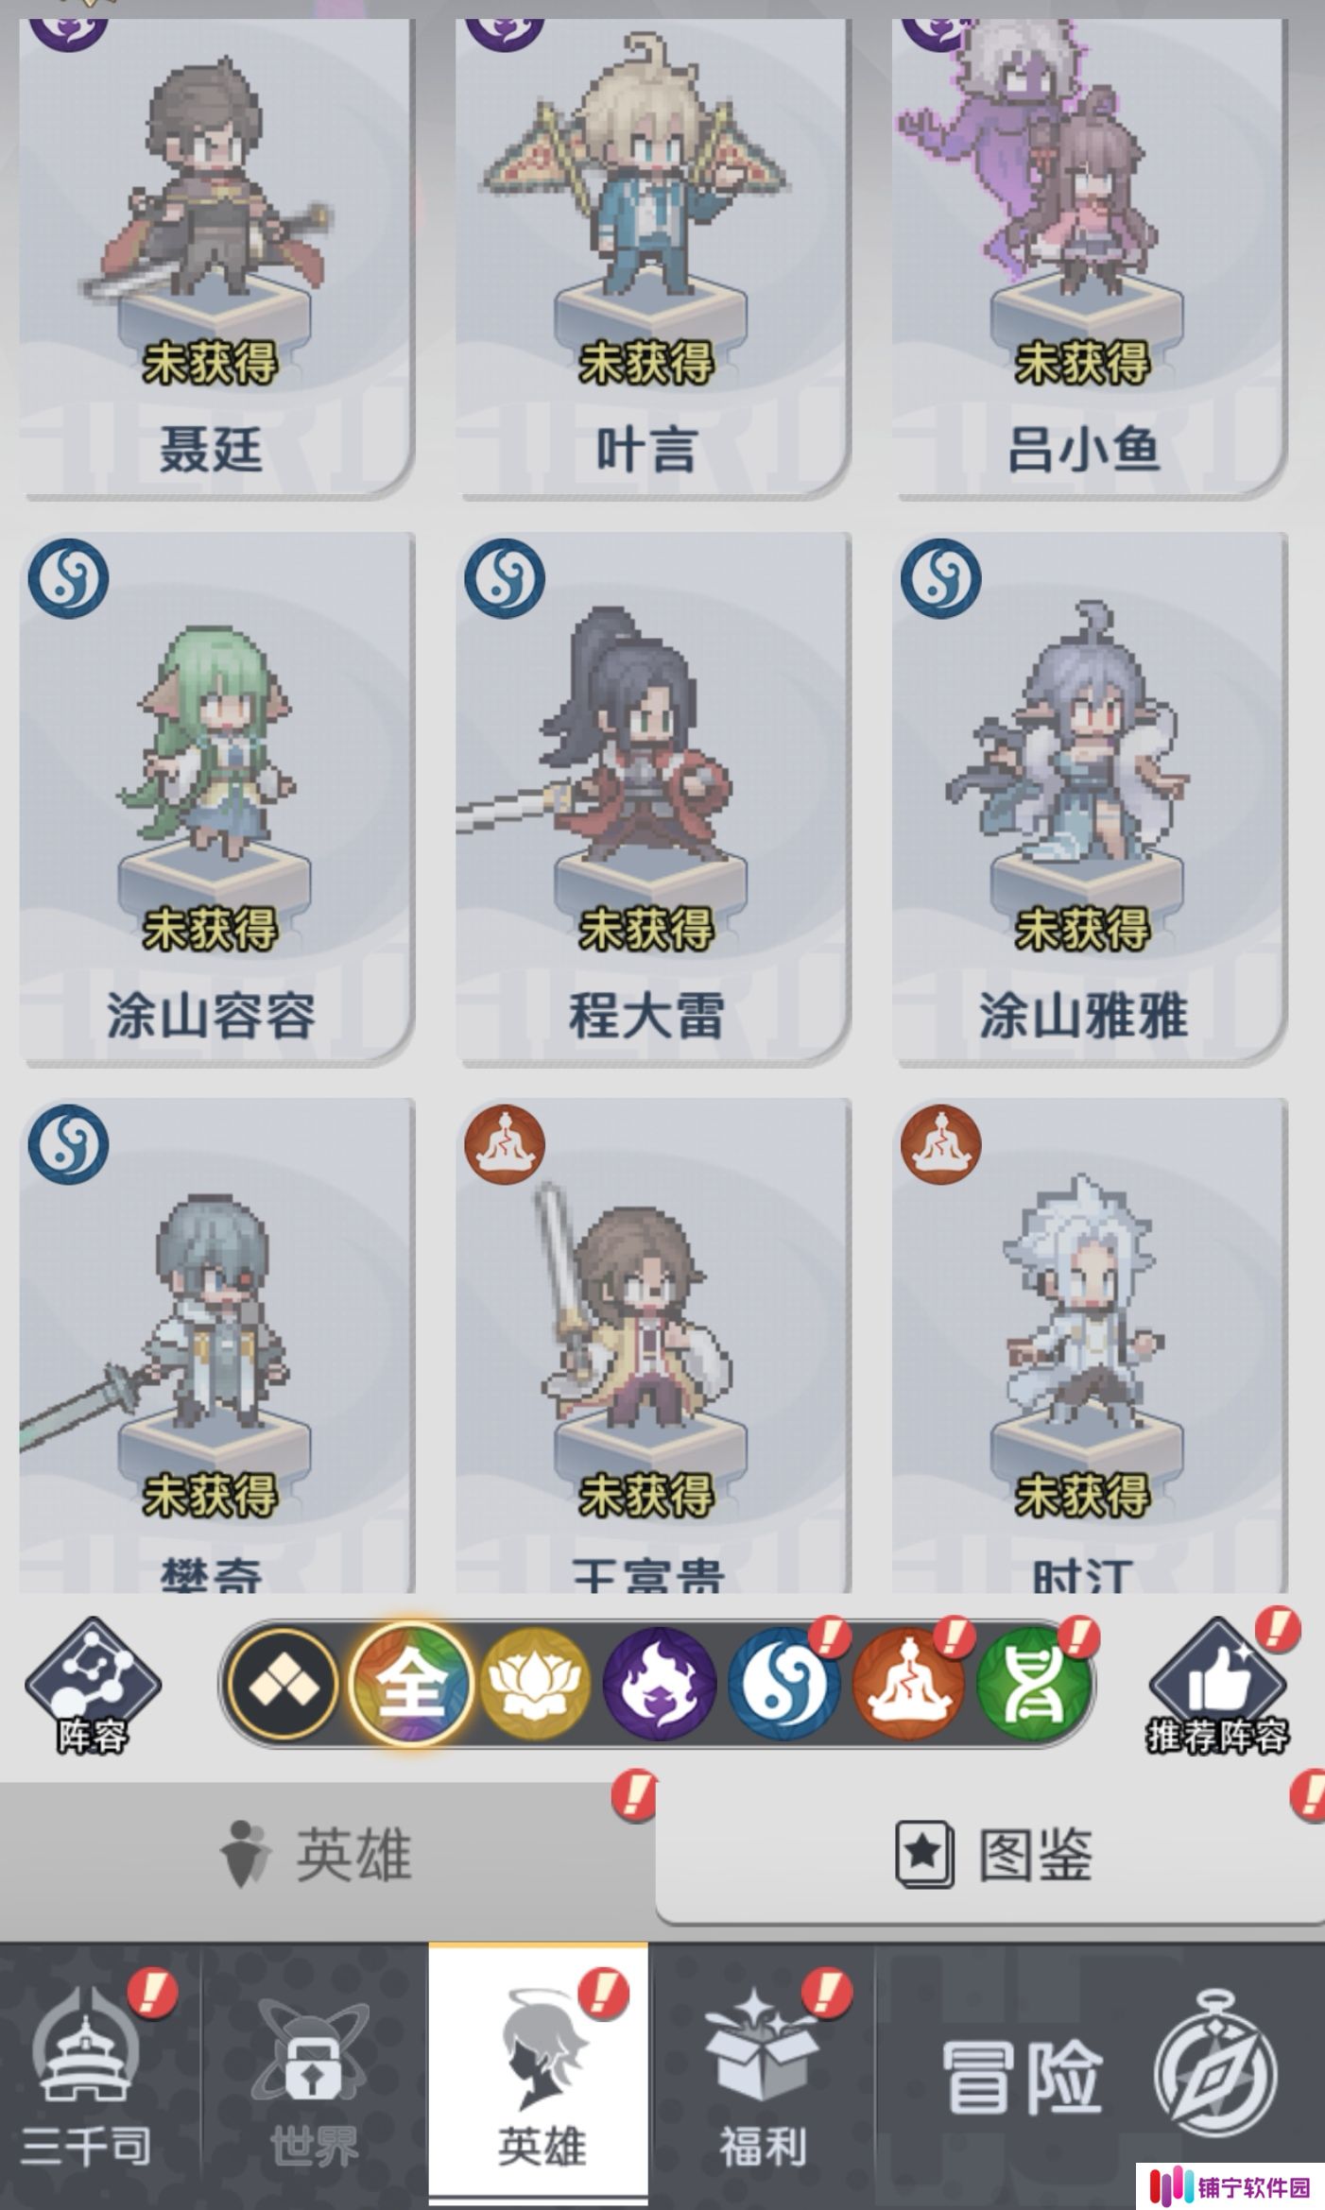Filter heroes by golden lotus faction
The height and width of the screenshot is (2210, 1325).
(x=535, y=1685)
